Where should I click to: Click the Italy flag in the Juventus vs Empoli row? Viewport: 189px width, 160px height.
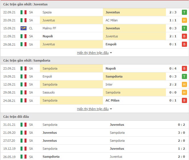coord(23,44)
